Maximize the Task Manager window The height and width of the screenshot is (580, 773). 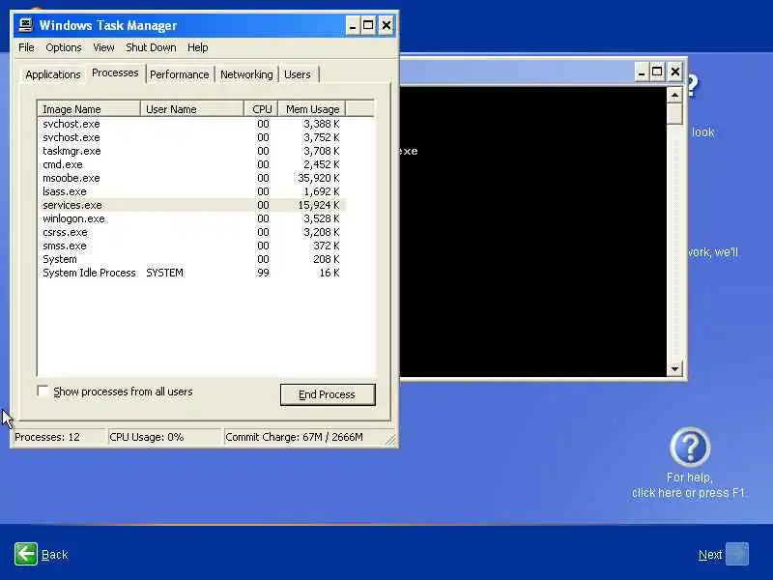pos(368,25)
